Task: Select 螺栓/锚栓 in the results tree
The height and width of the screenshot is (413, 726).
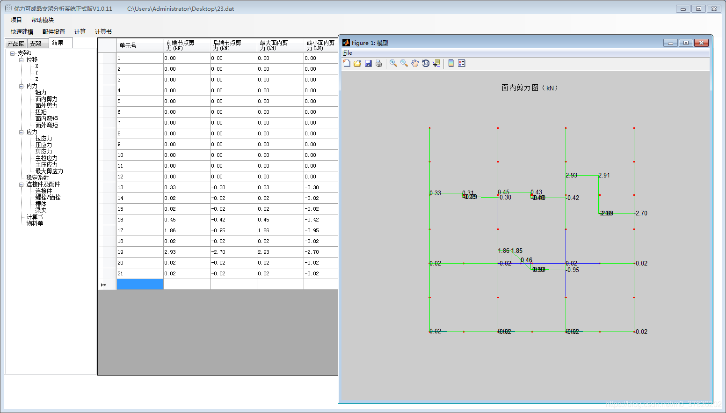Action: coord(48,198)
